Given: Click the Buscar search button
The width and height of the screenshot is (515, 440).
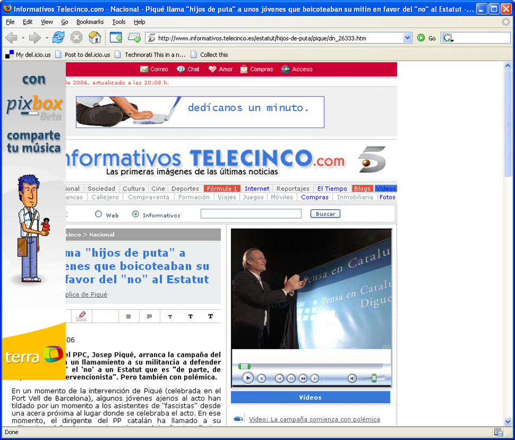Looking at the screenshot, I should (x=325, y=214).
